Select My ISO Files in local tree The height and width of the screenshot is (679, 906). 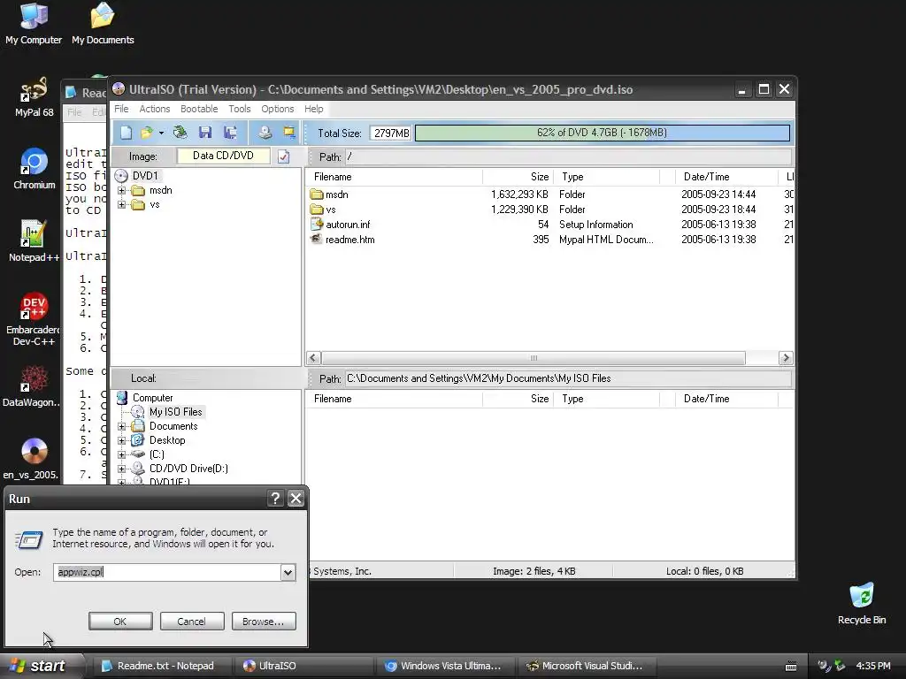tap(176, 412)
